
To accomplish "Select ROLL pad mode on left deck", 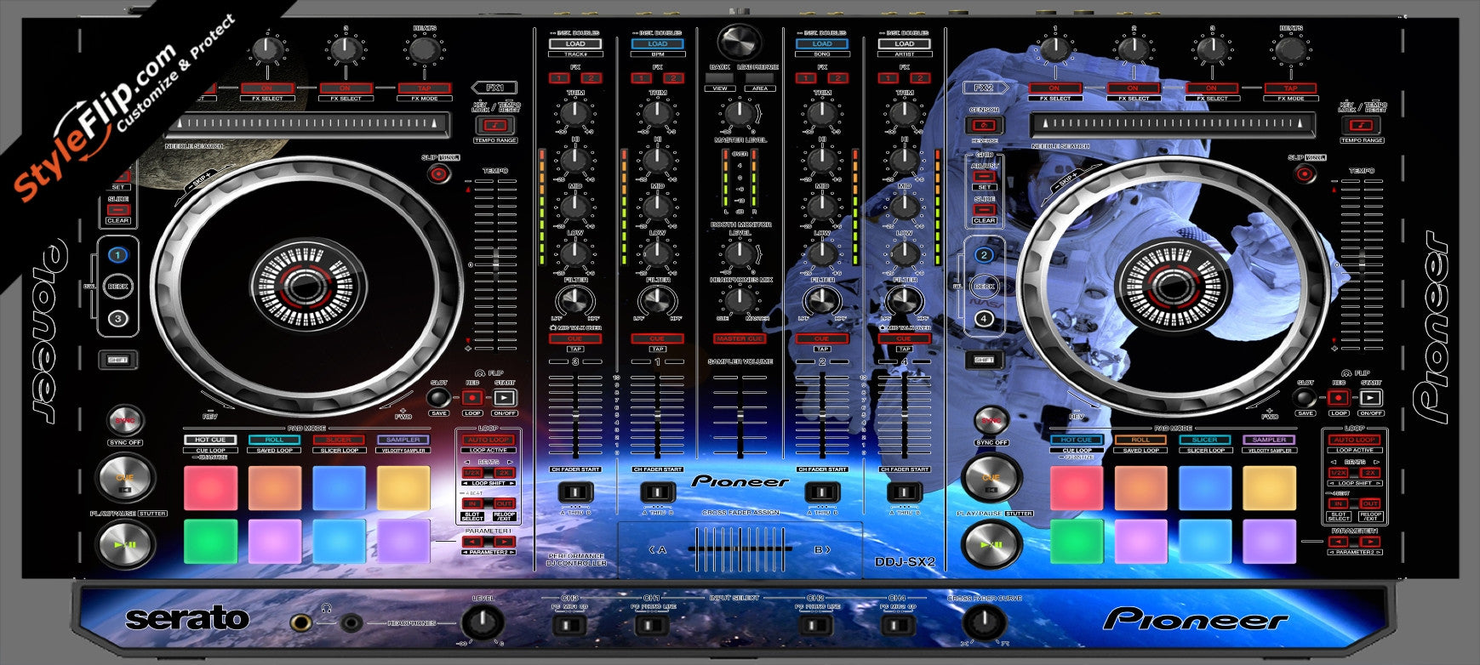I will click(x=275, y=440).
